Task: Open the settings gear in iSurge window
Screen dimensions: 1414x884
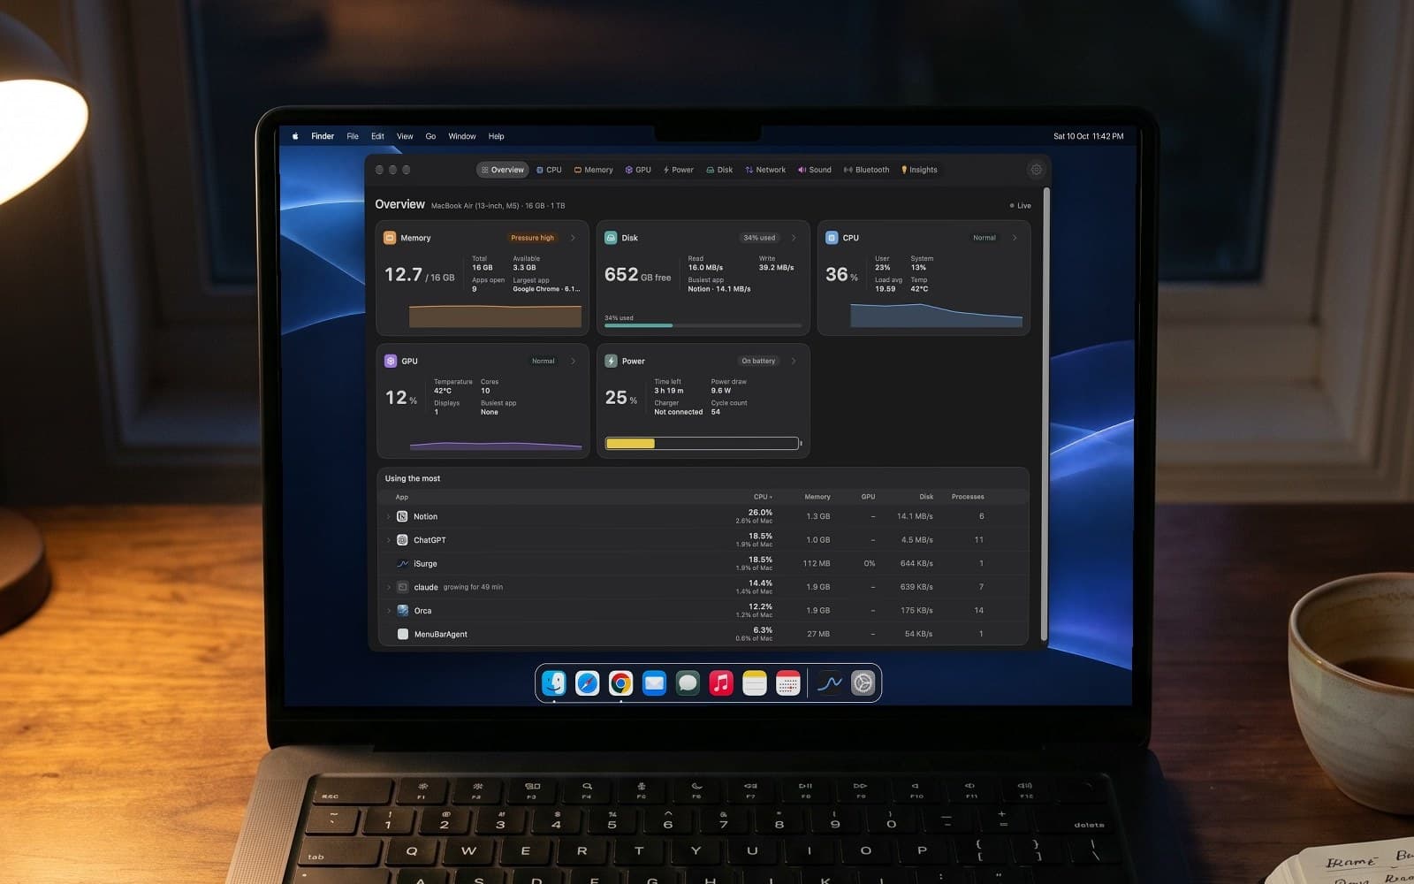Action: 1036,170
